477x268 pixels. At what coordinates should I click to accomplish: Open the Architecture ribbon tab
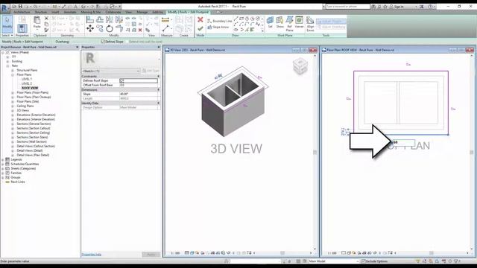(22, 12)
